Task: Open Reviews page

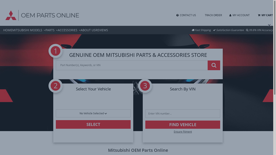Action: pos(102,30)
